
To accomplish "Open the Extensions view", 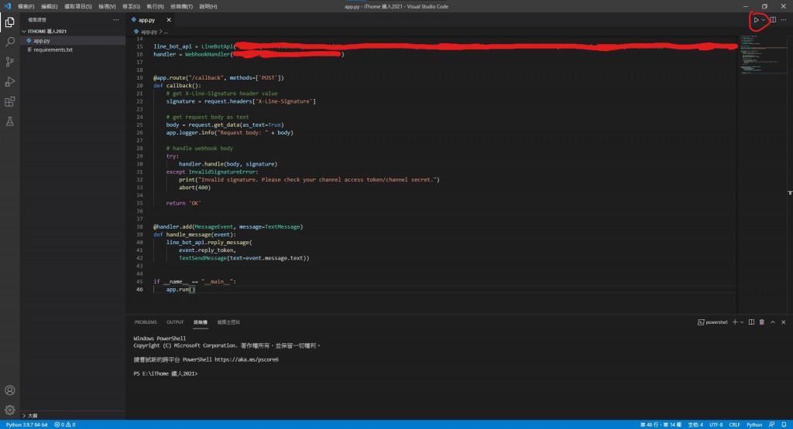I will click(x=9, y=101).
